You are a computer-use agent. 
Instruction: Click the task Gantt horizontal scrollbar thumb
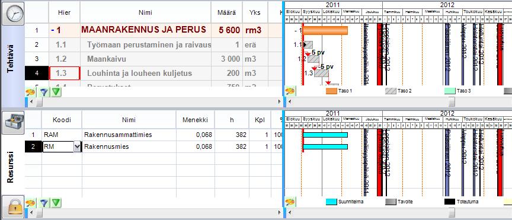click(x=452, y=102)
